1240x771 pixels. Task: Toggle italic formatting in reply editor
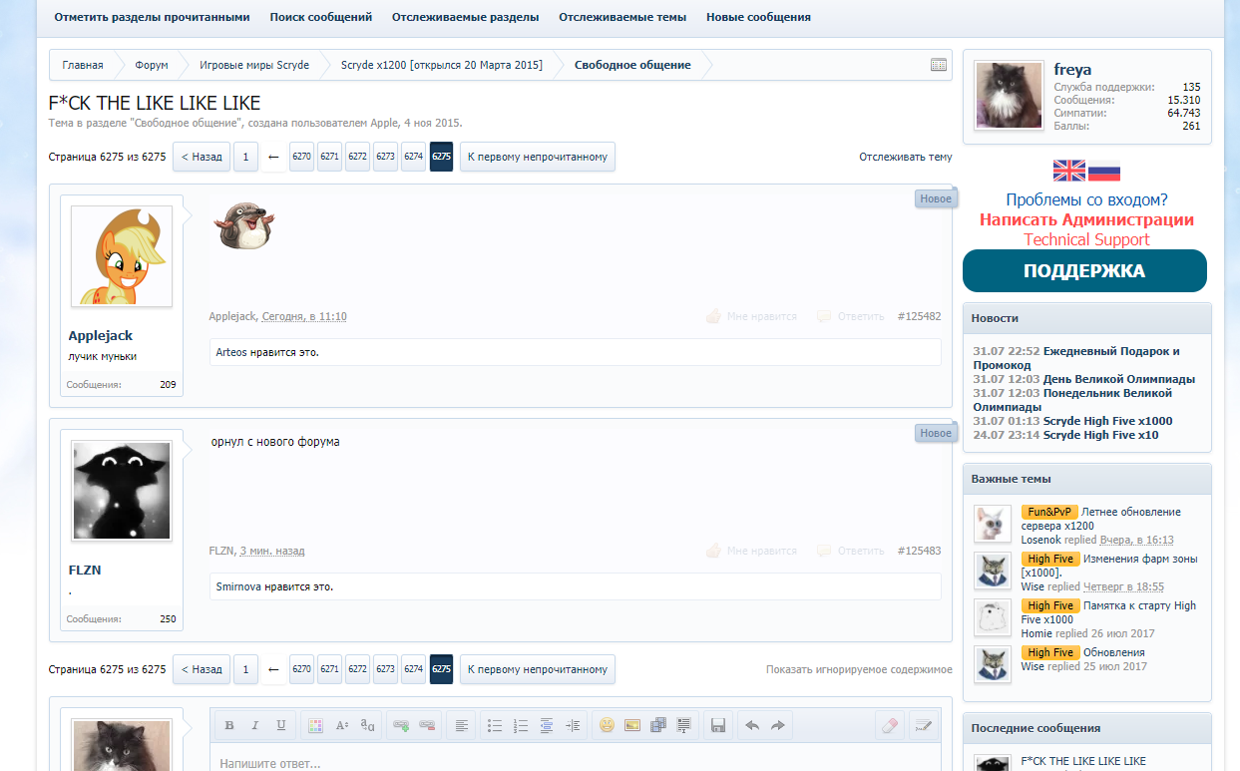(x=255, y=725)
